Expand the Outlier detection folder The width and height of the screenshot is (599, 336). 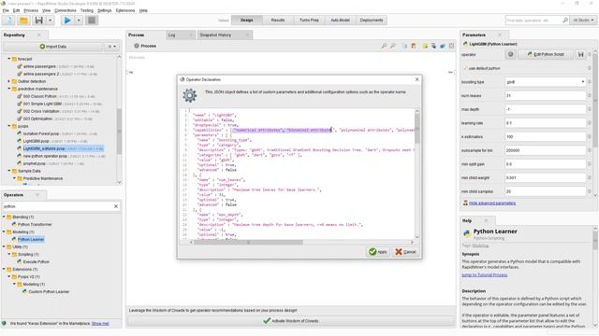pos(9,81)
